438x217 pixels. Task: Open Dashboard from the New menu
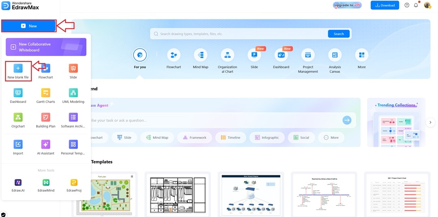tap(18, 96)
